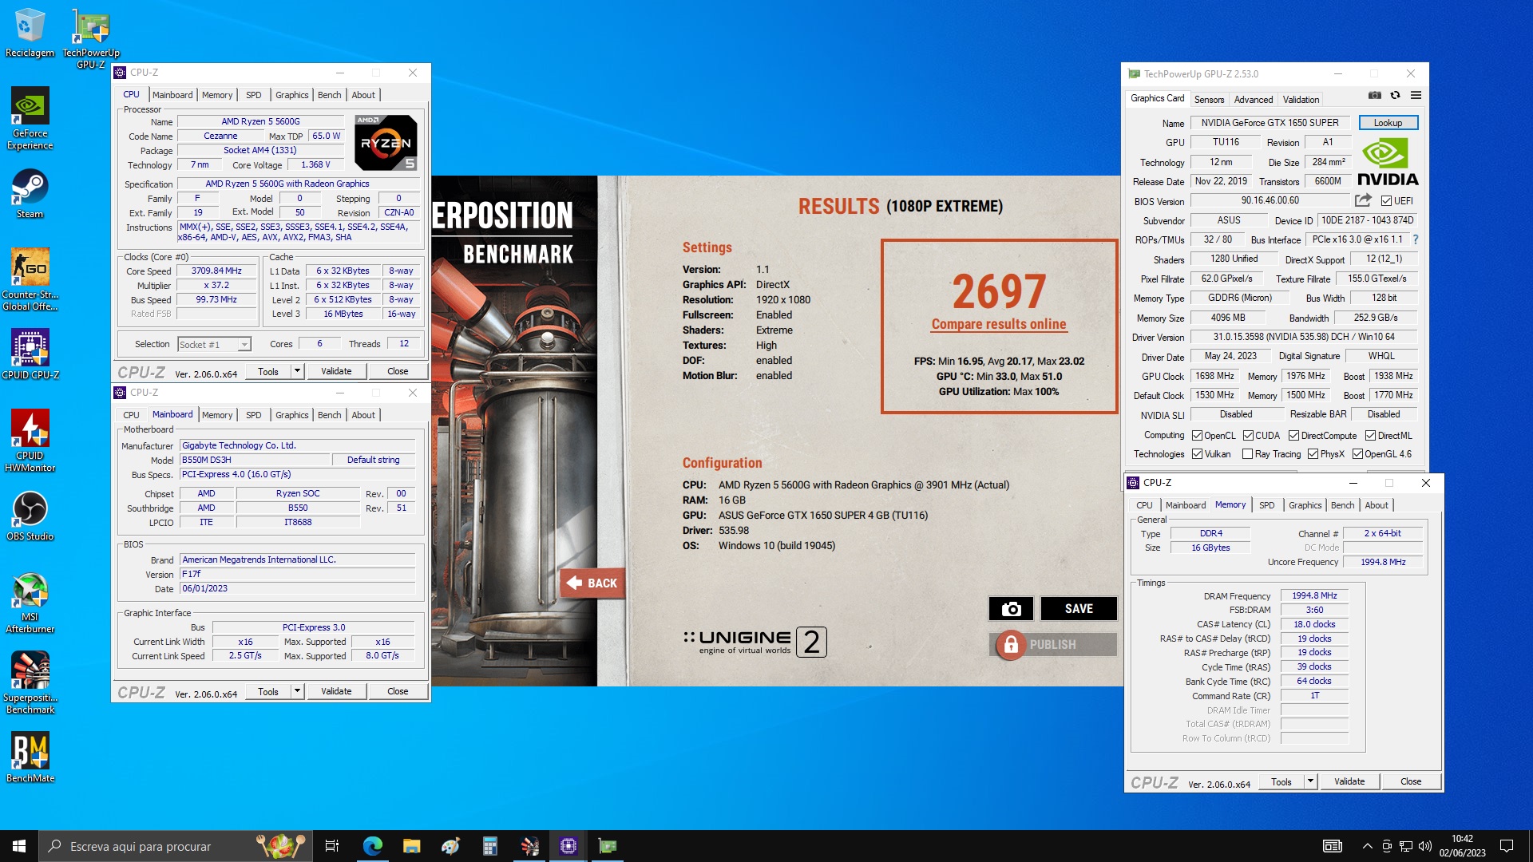
Task: Click the BIOS version share/export icon in GPU-Z
Action: [x=1363, y=200]
